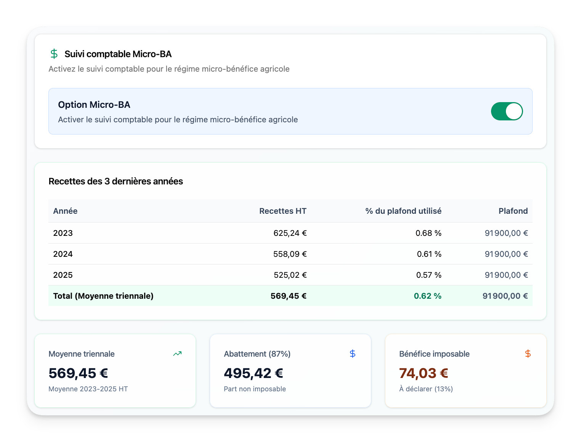Select the 2025 year row label
This screenshot has height=442, width=581.
tap(63, 275)
